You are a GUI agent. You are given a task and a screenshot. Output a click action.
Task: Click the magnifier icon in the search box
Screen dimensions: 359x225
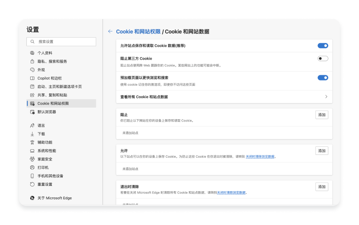coord(33,41)
